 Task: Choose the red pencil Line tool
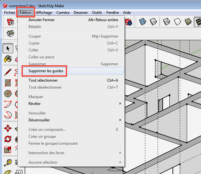tap(8, 72)
